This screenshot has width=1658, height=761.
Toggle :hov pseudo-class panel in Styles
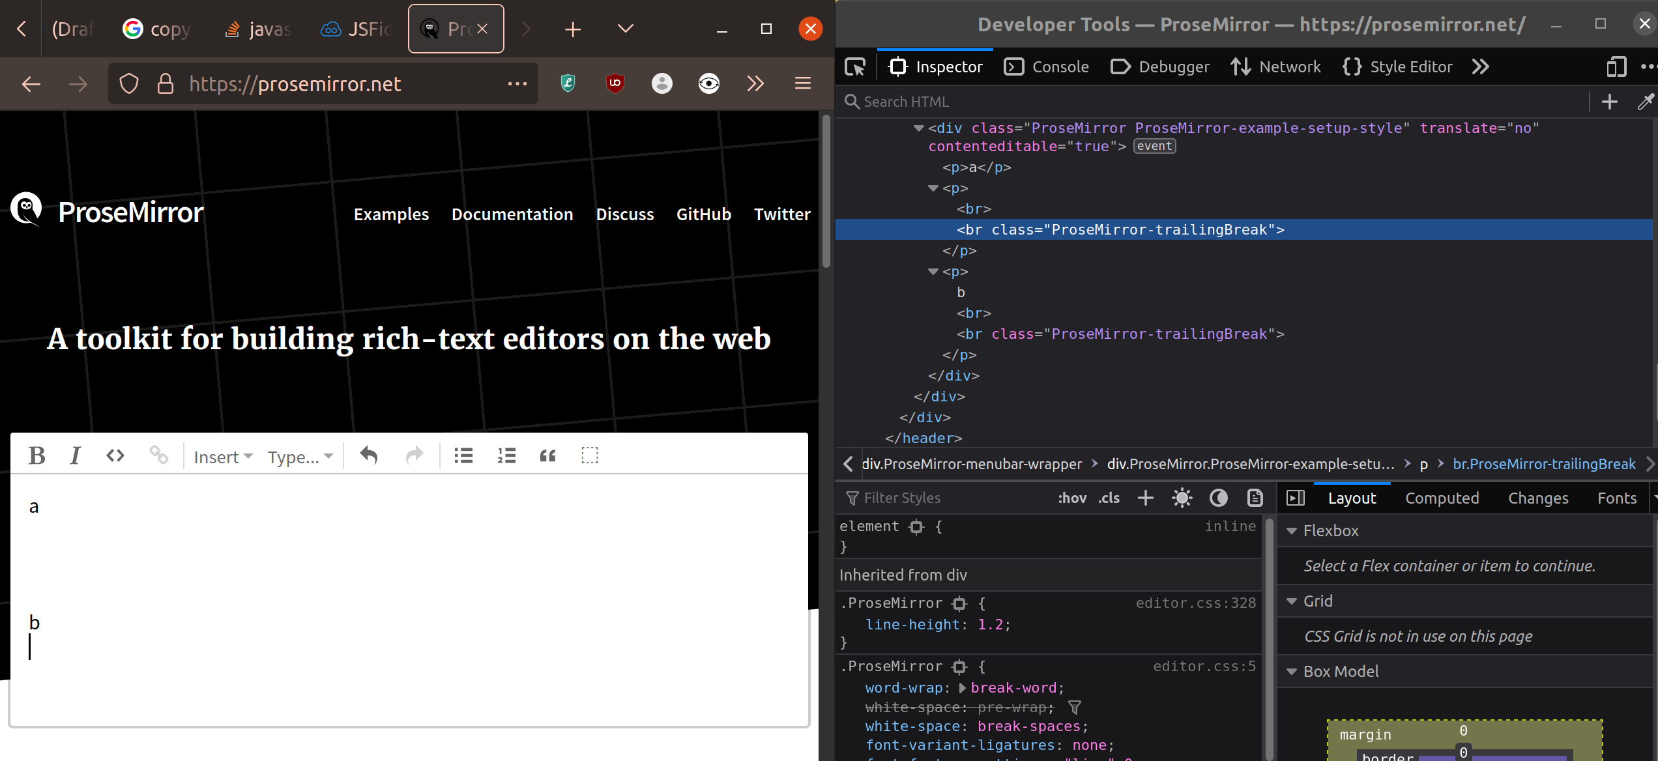1071,498
